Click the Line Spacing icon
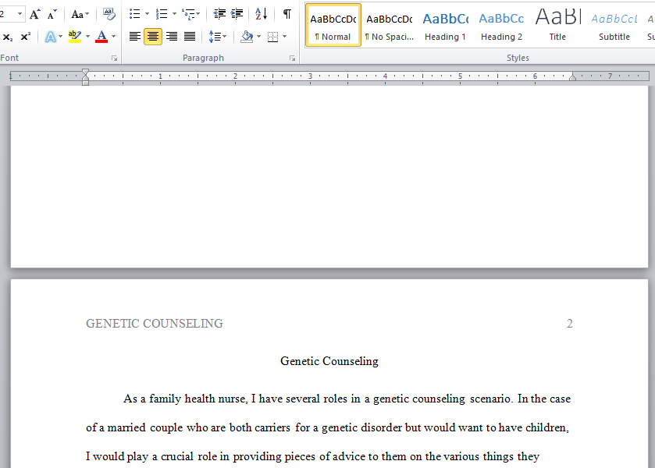Viewport: 655px width, 468px height. coord(214,37)
